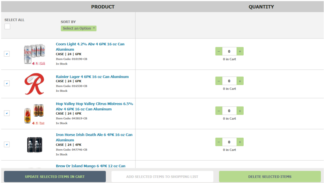The image size is (324, 183).
Task: Click the Coors Light quantity input field
Action: tap(229, 51)
